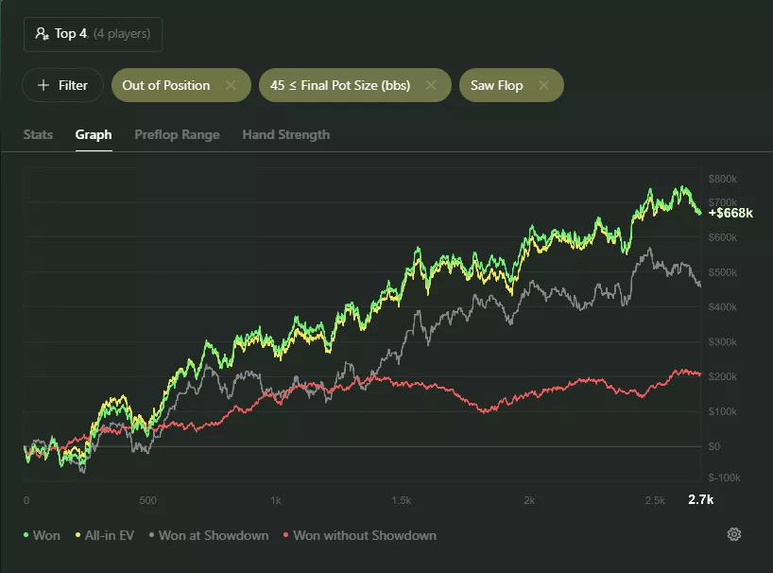Remove the Final Pot Size filter
The image size is (773, 573).
(x=430, y=85)
